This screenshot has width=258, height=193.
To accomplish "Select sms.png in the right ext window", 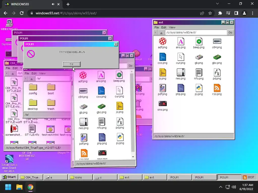I will pyautogui.click(x=163, y=105).
